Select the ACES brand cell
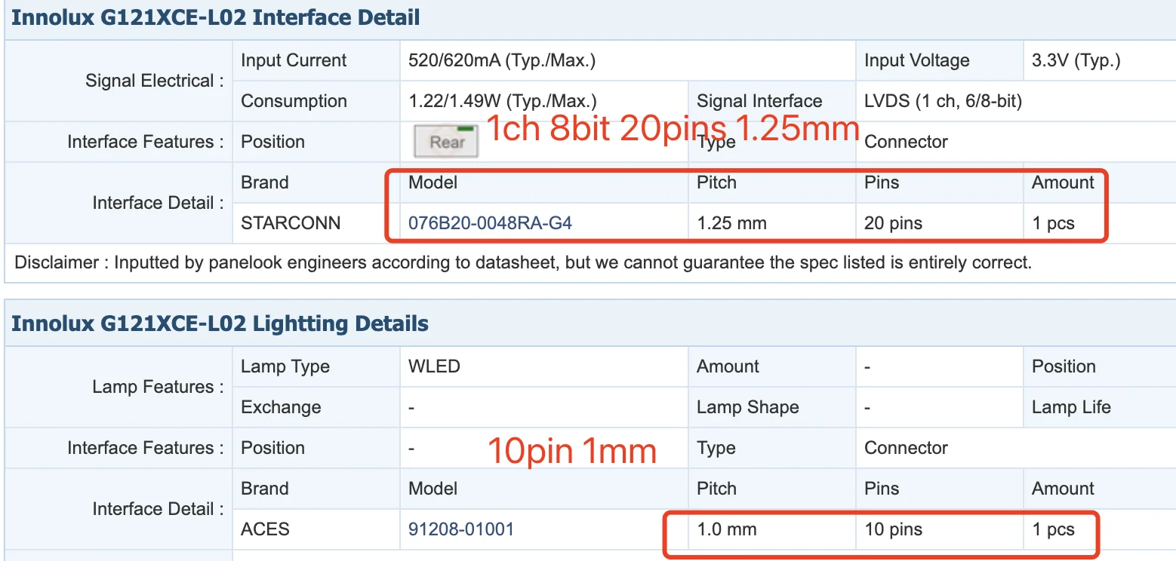The width and height of the screenshot is (1176, 561). (x=265, y=529)
